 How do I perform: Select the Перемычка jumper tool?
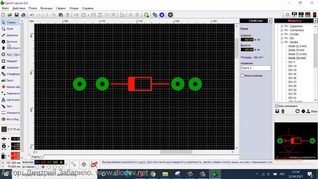(10, 93)
